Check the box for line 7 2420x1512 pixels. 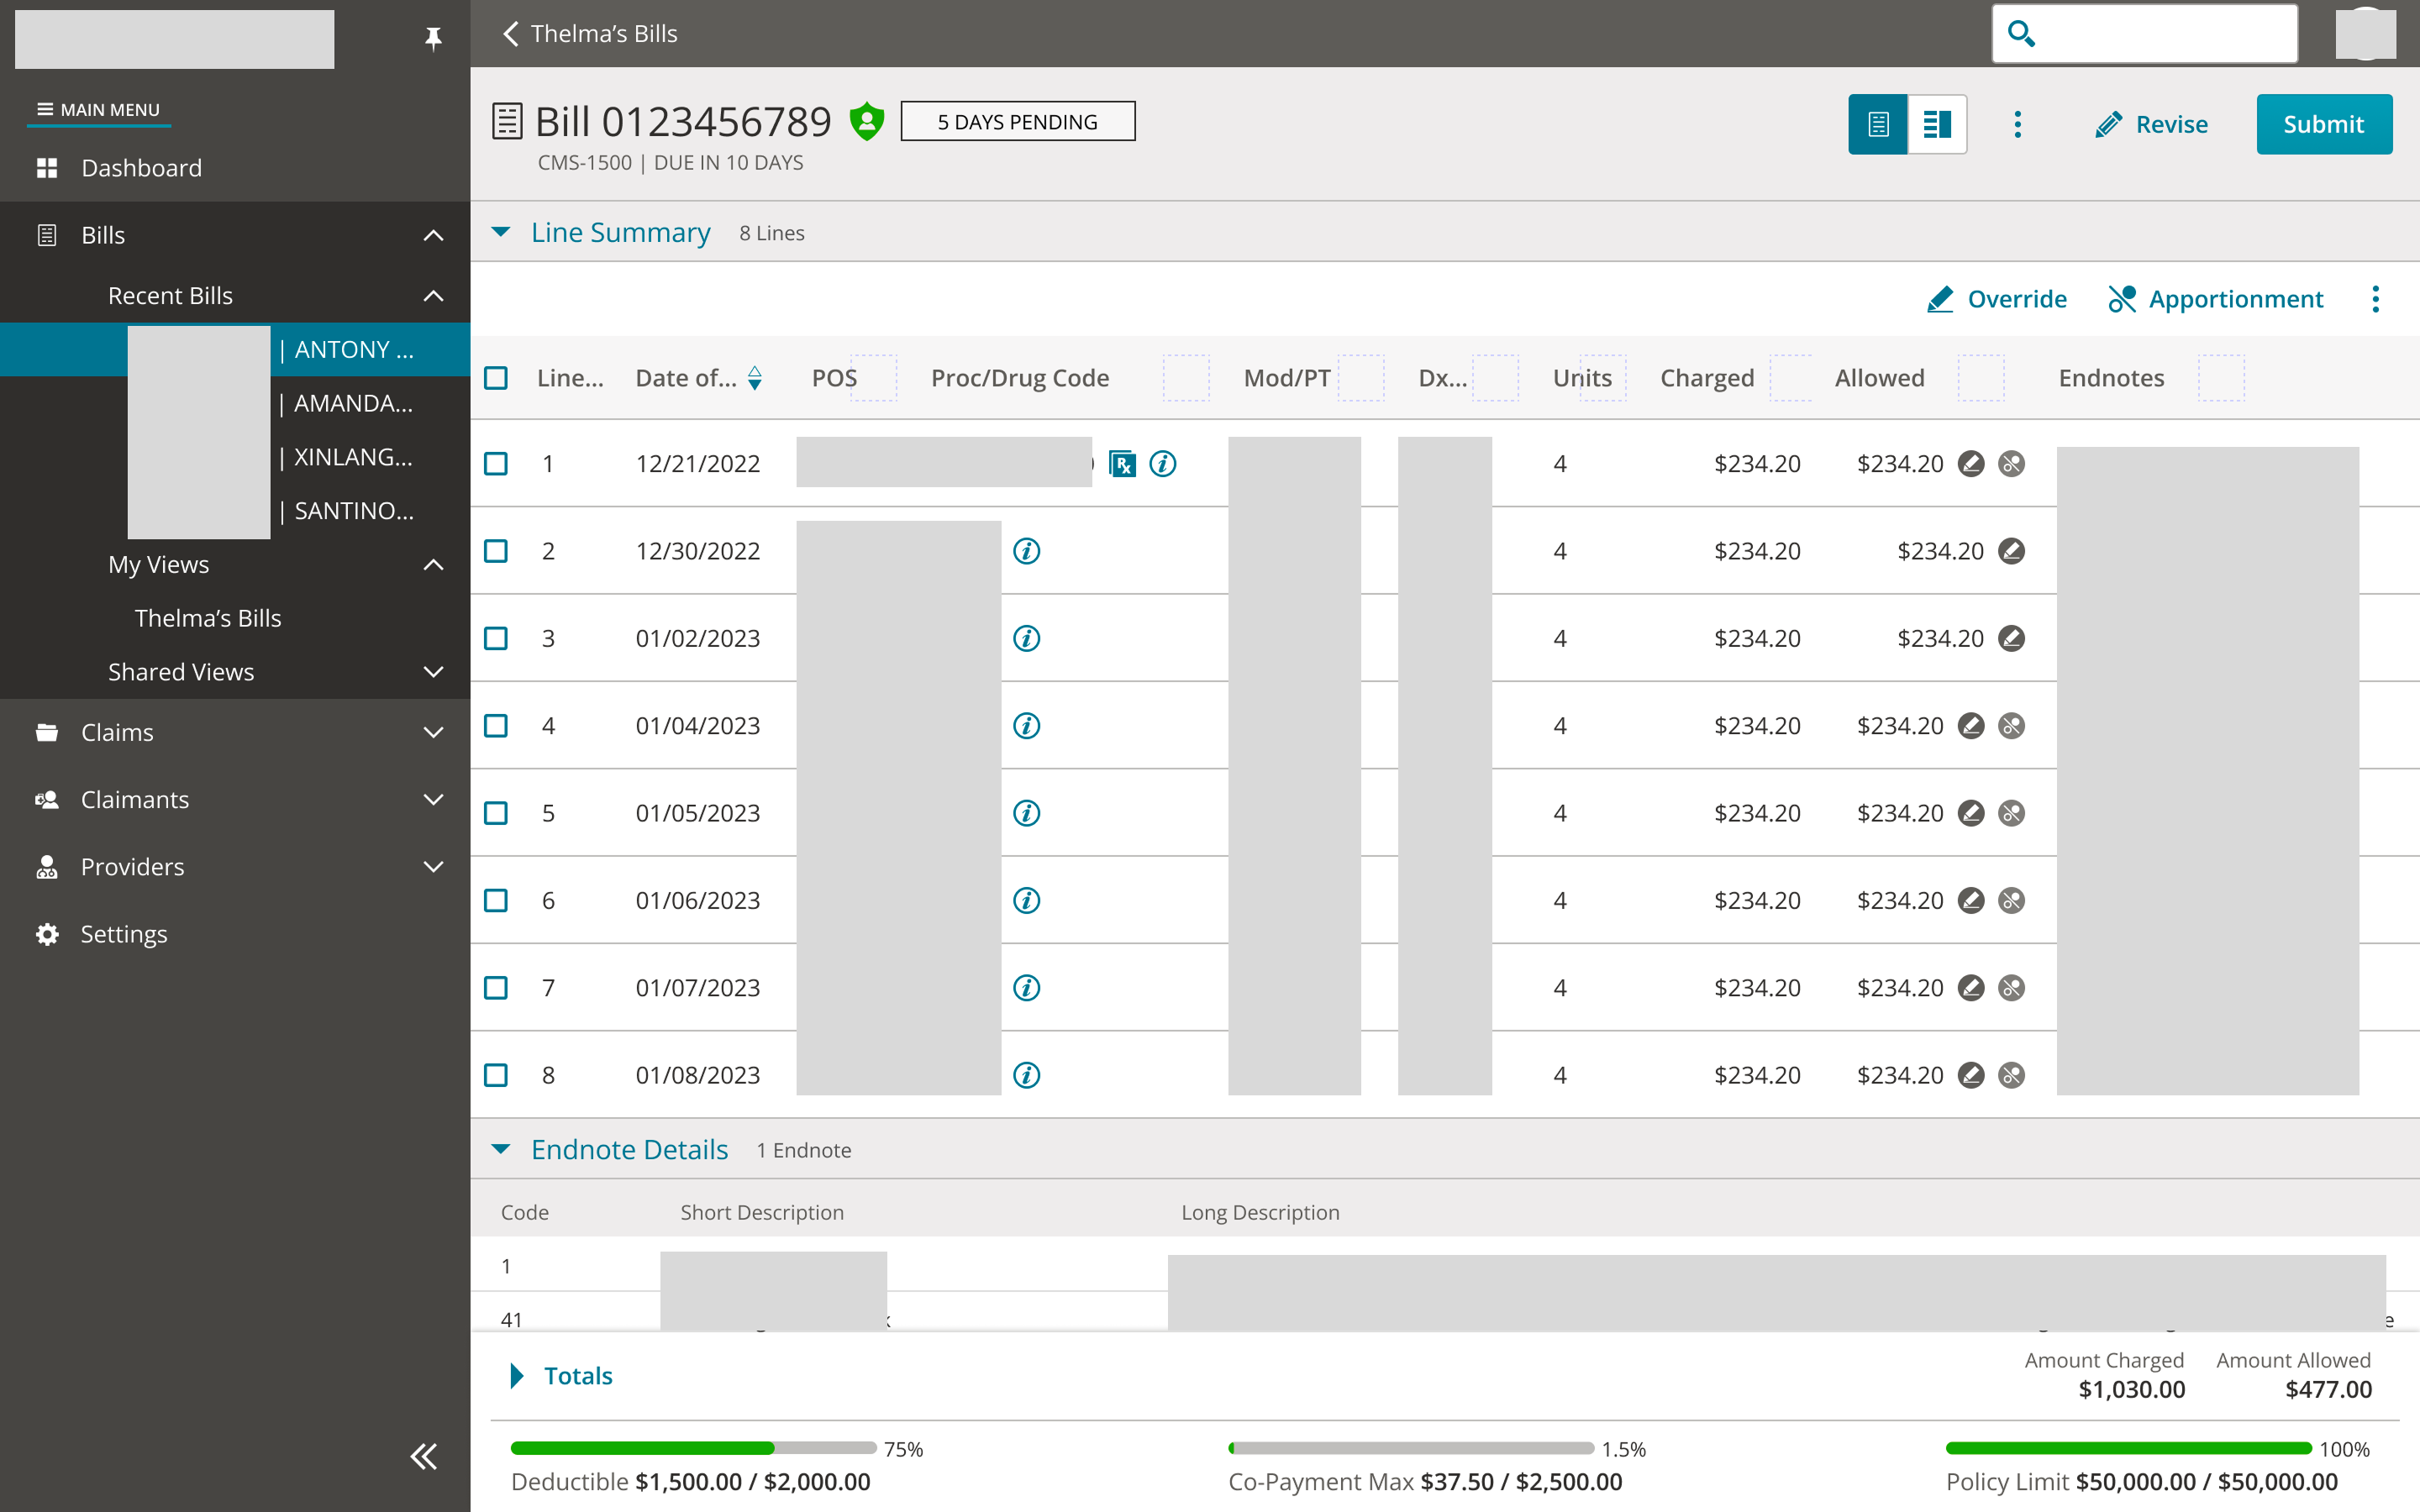coord(496,988)
